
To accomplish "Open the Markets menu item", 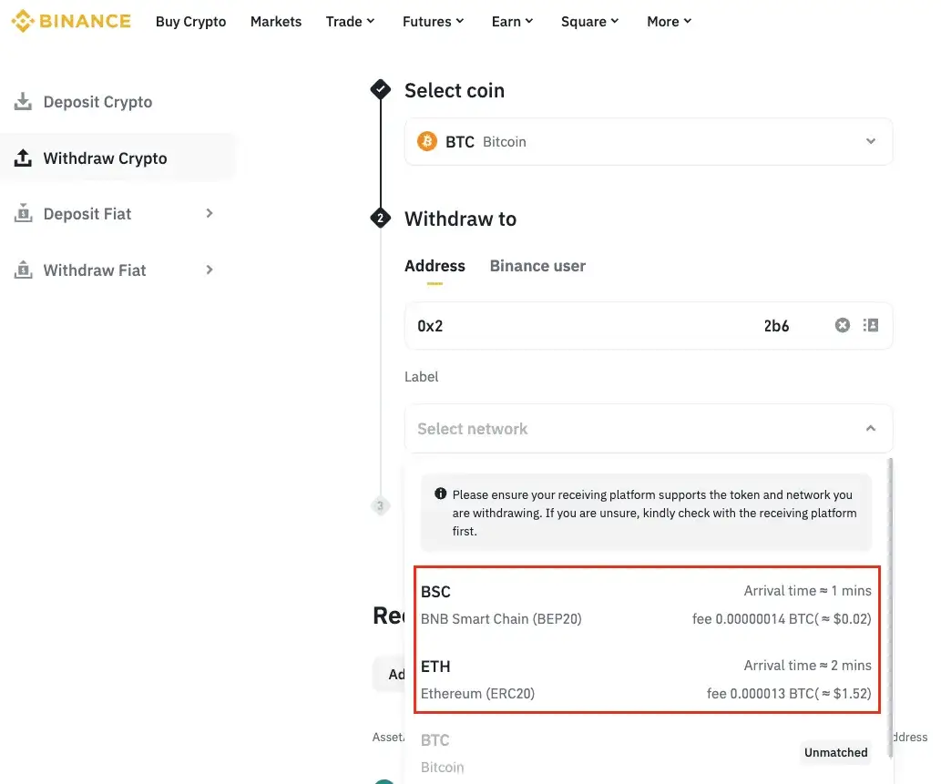I will click(275, 21).
